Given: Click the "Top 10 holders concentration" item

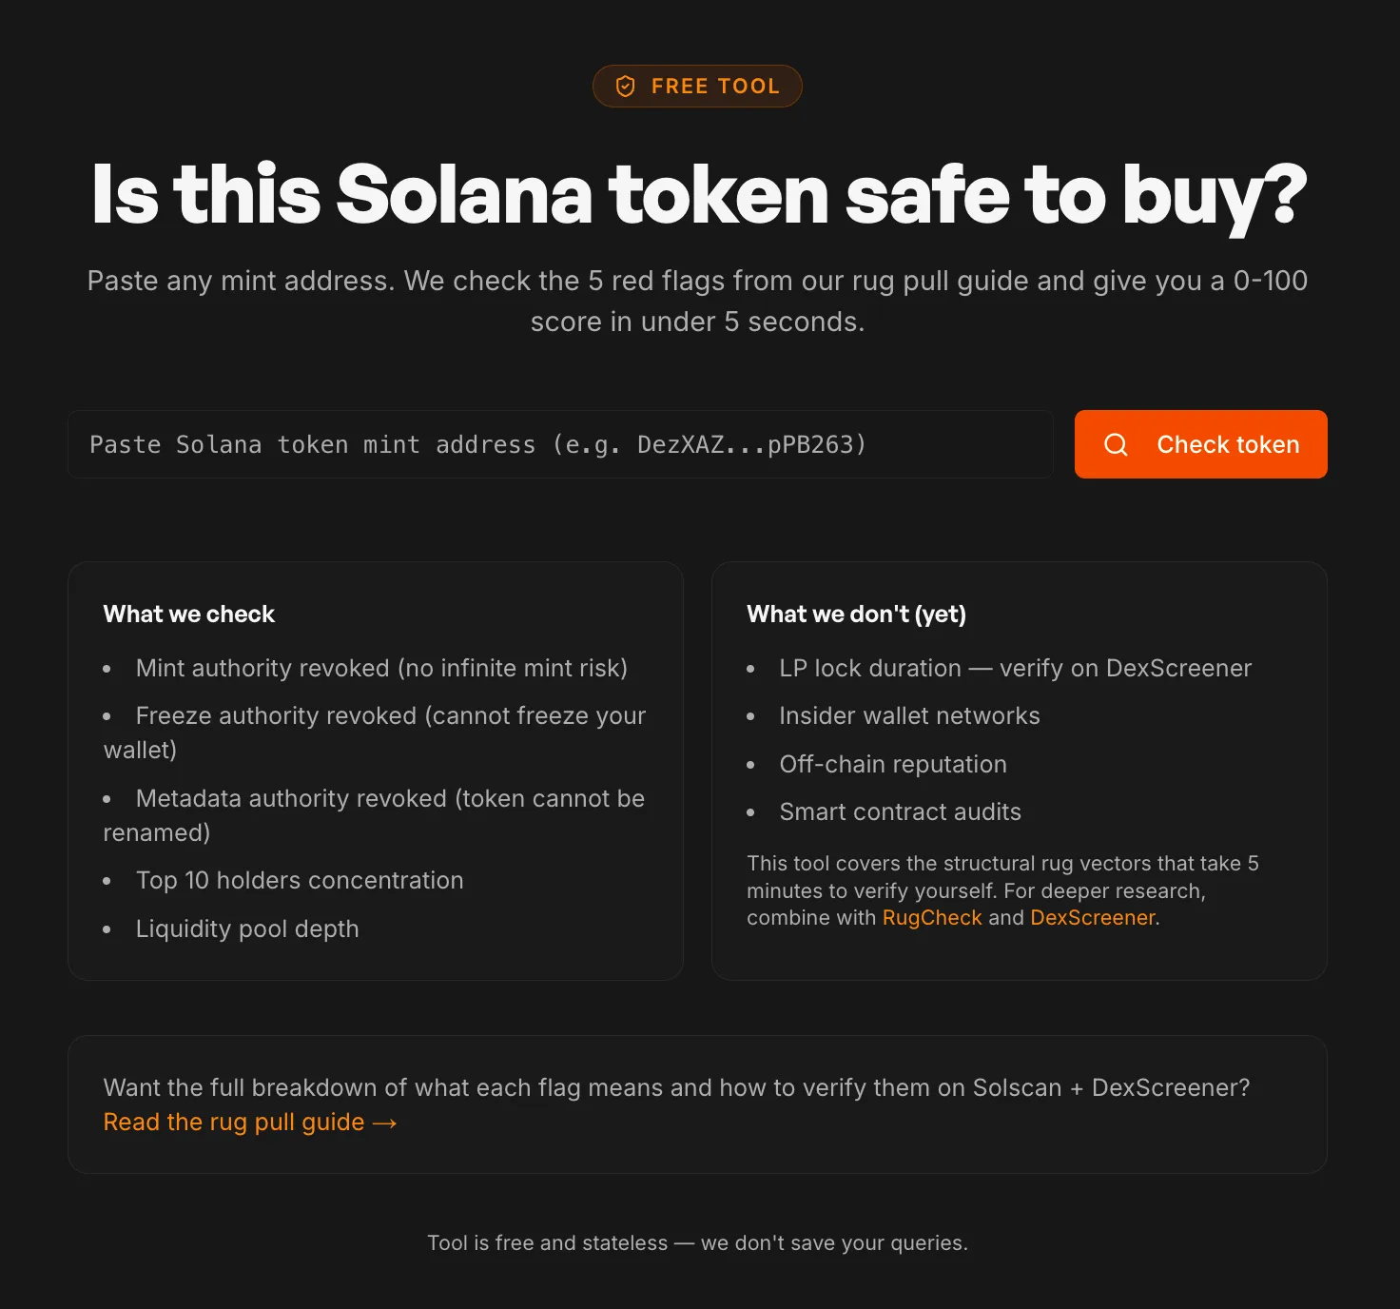Looking at the screenshot, I should click(x=300, y=881).
